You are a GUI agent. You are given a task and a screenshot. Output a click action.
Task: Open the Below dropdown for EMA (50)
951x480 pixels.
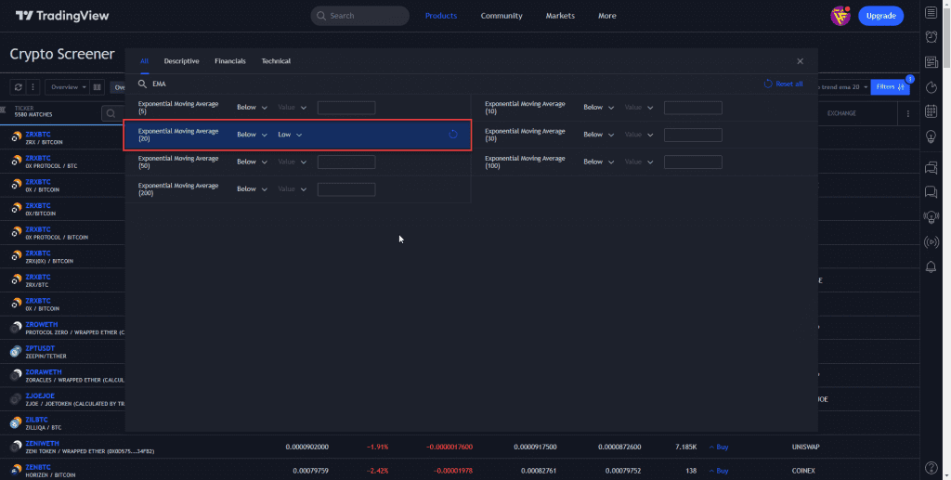[x=252, y=162]
